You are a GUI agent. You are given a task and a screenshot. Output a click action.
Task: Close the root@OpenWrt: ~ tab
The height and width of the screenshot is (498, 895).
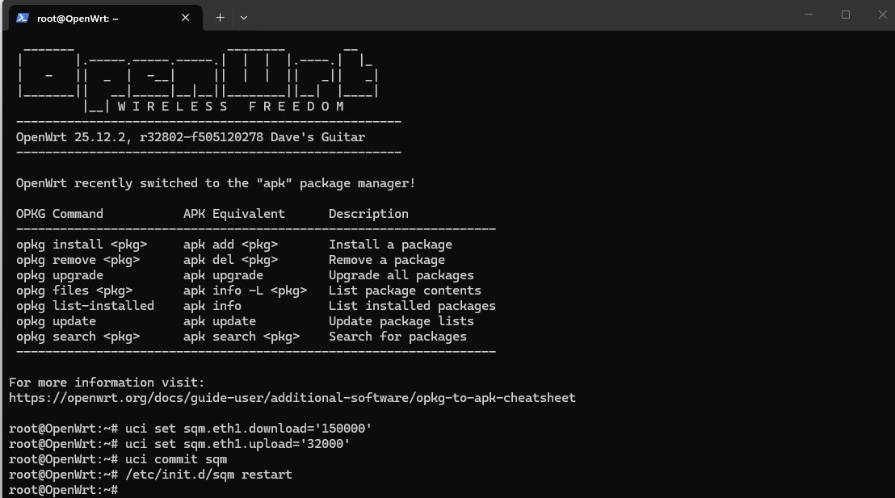click(185, 17)
